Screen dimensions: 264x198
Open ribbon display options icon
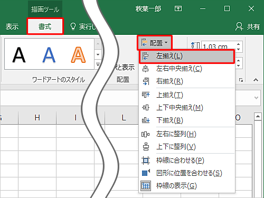tap(178, 8)
